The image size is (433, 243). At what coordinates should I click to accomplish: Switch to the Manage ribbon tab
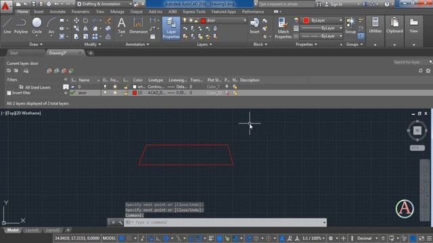117,11
